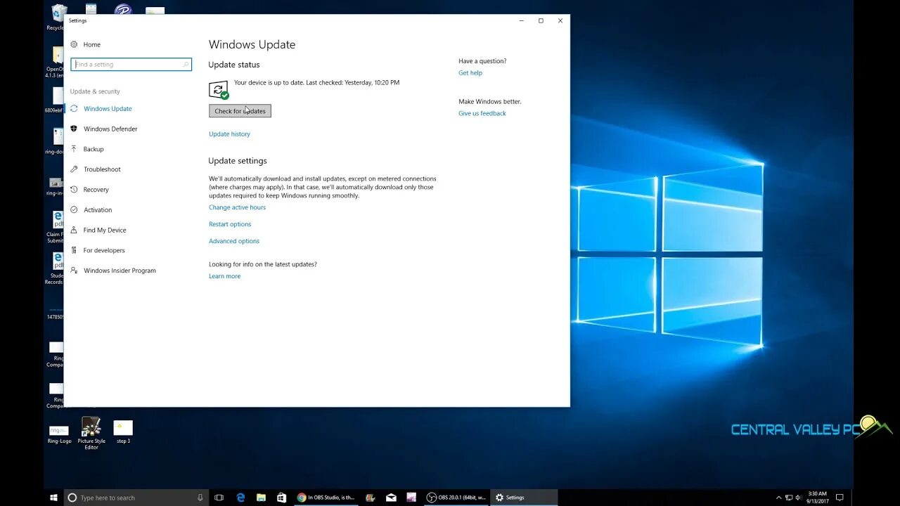Click the Cortana microphone icon
Viewport: 900px width, 506px height.
point(200,498)
